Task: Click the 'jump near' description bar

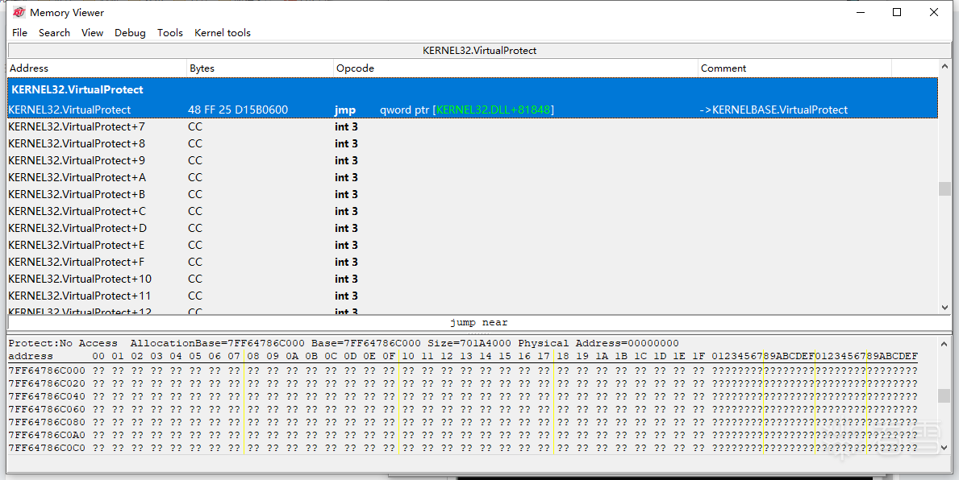Action: [479, 322]
